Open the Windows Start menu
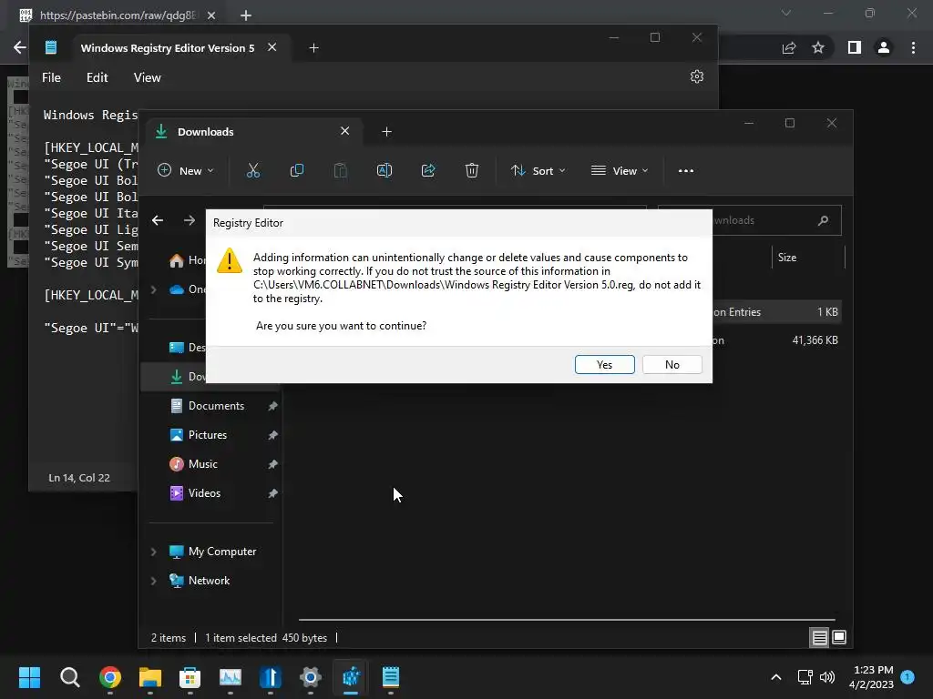This screenshot has width=933, height=699. point(29,677)
